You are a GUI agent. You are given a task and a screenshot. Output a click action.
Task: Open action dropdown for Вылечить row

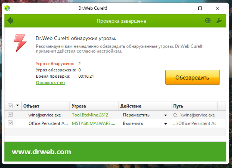[166, 124]
